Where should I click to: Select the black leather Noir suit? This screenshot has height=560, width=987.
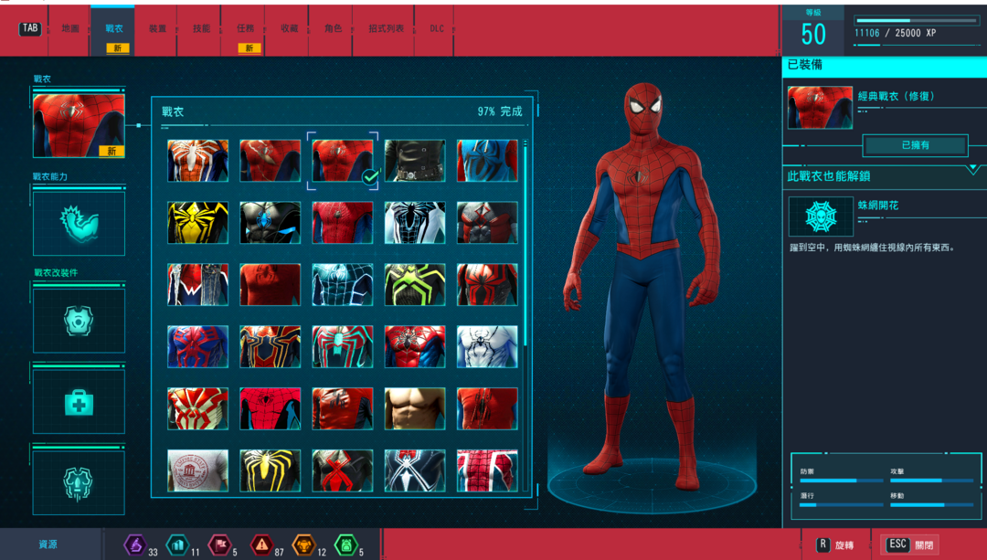[x=415, y=161]
